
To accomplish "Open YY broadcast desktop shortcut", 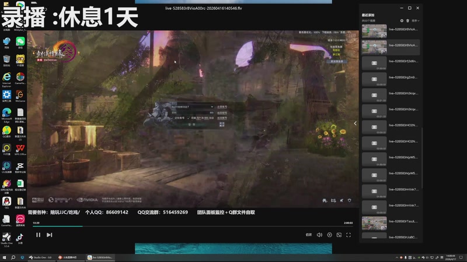I will click(6, 150).
